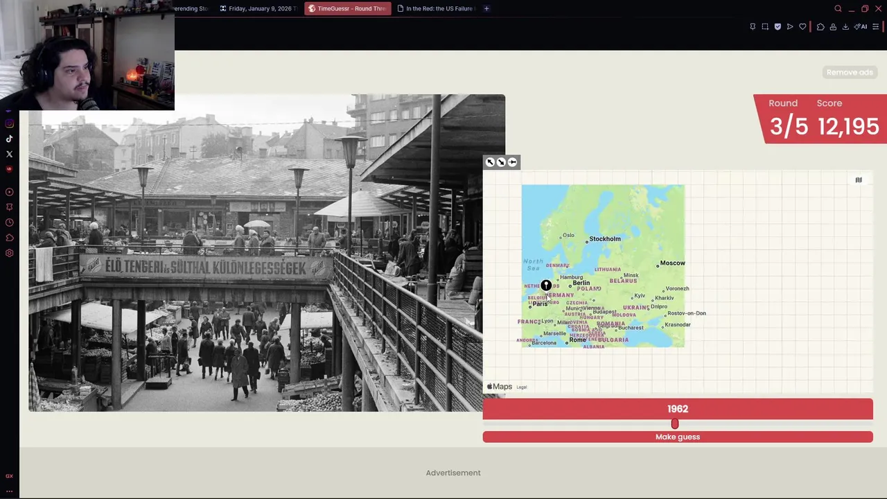Switch to the In the Red: the US Failure tab
887x499 pixels.
tap(435, 8)
